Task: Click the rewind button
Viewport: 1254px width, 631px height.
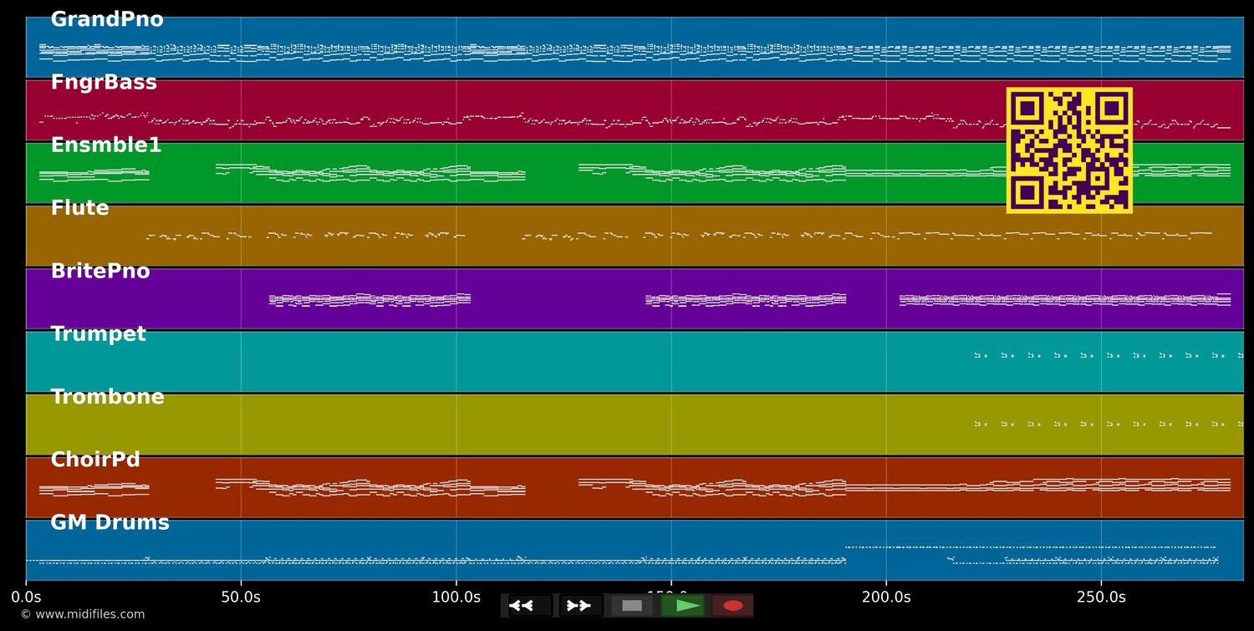Action: pyautogui.click(x=529, y=606)
